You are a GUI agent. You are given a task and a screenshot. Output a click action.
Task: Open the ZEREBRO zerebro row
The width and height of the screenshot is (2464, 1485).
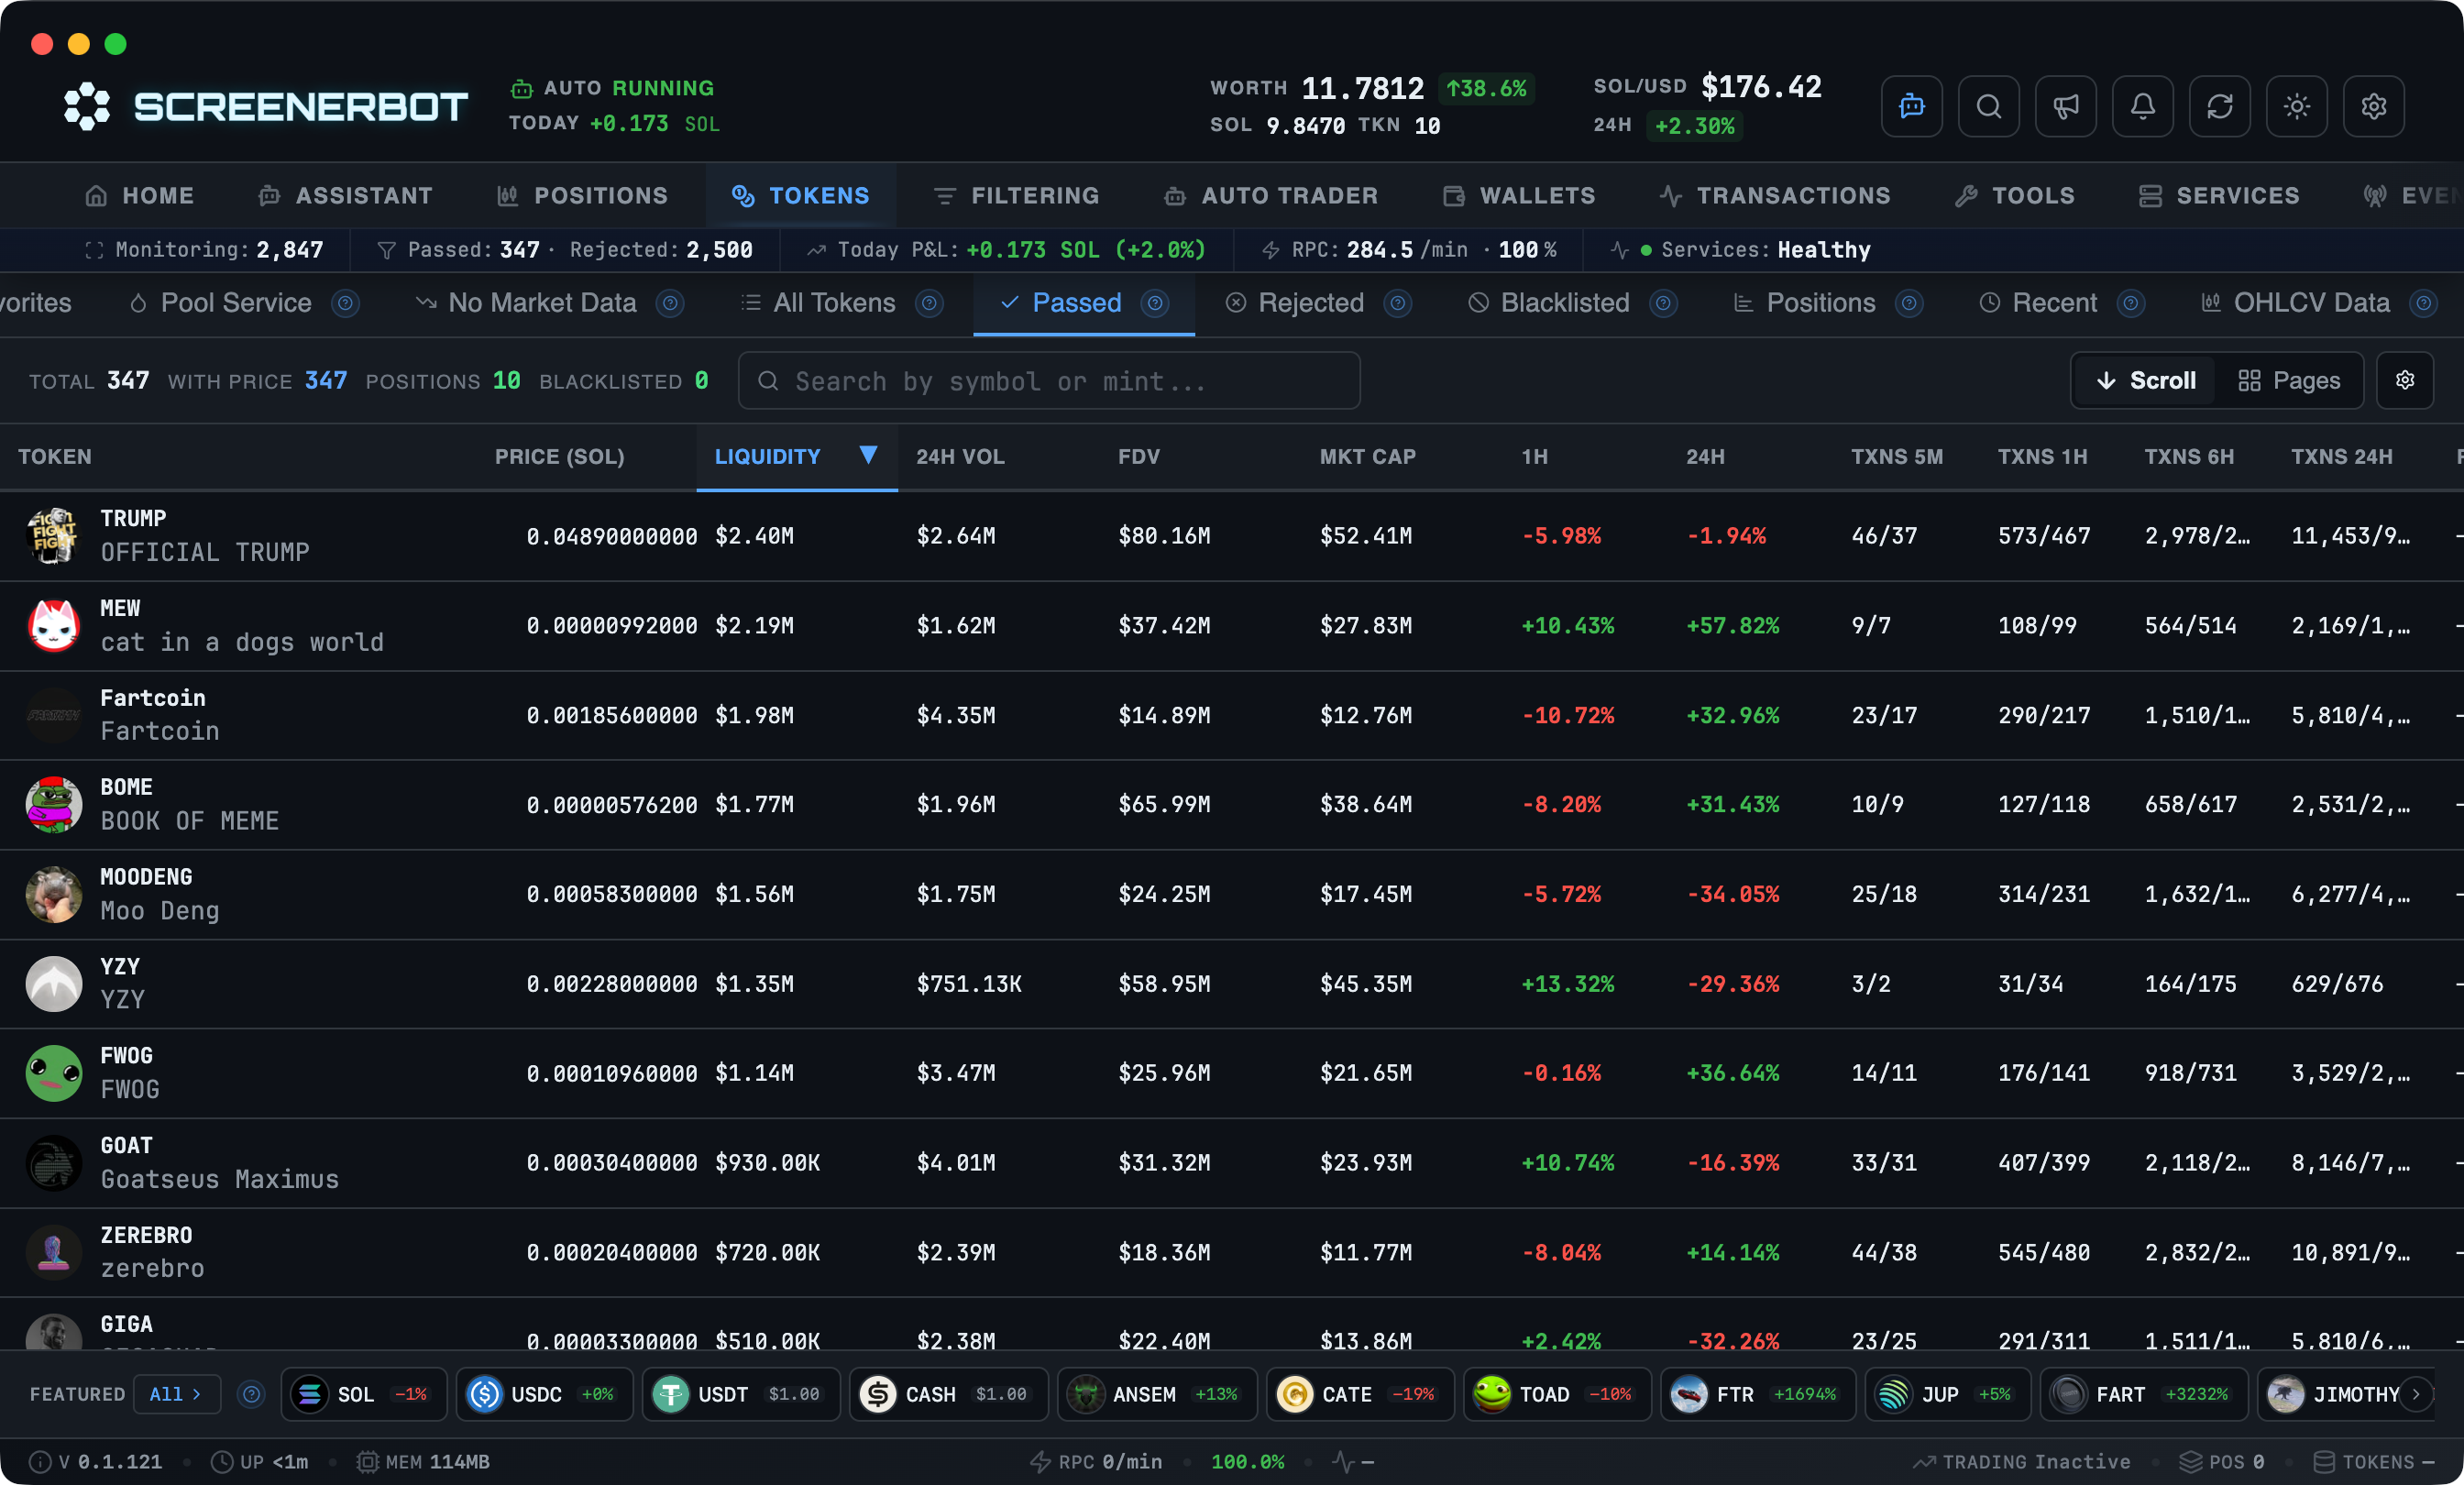click(x=1232, y=1252)
